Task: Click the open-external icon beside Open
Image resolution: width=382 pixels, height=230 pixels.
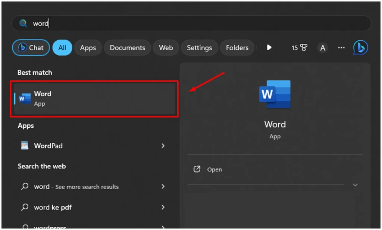Action: click(197, 169)
